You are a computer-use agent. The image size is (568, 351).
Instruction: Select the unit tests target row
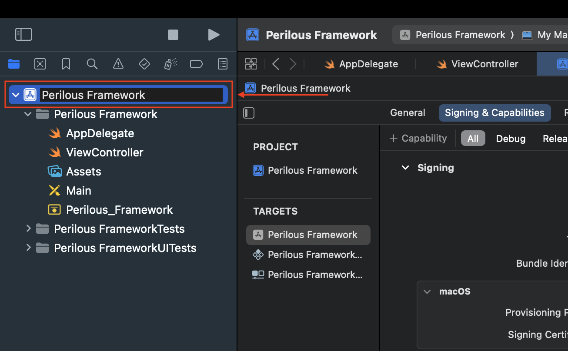(308, 255)
